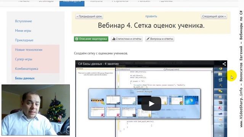Click the checkmark icon in Описание видеоурока
Image resolution: width=244 pixels, height=137 pixels.
tap(77, 39)
